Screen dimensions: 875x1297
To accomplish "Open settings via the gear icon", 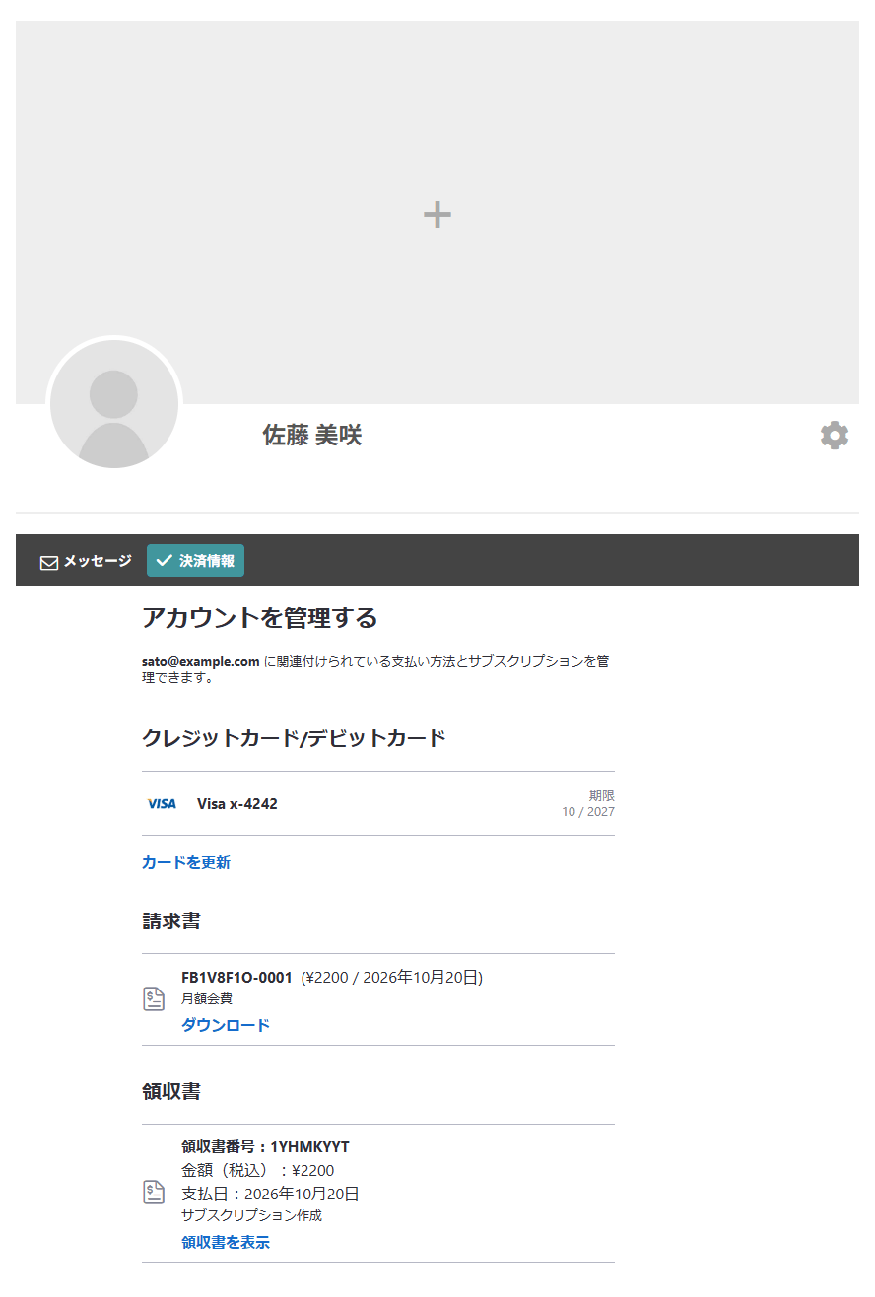I will [x=835, y=435].
